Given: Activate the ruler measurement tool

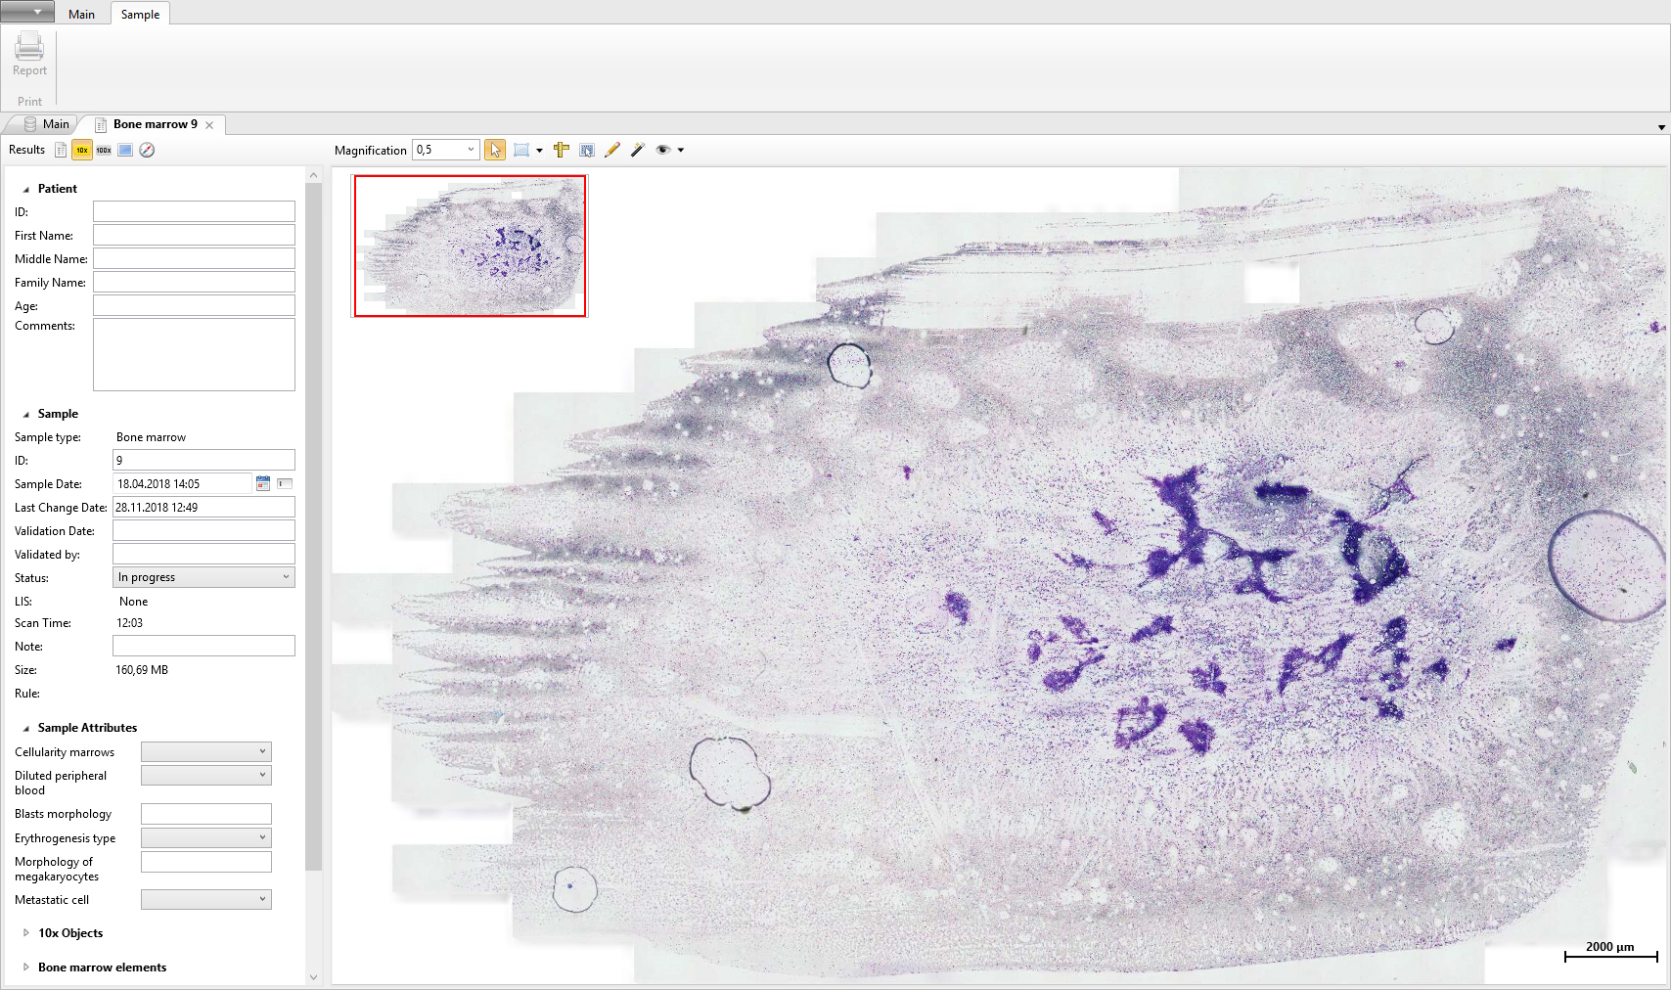Looking at the screenshot, I should pos(562,150).
